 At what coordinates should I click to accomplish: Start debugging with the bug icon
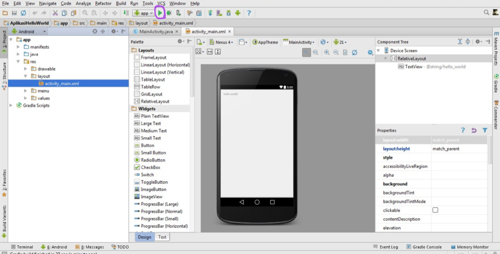pos(169,13)
